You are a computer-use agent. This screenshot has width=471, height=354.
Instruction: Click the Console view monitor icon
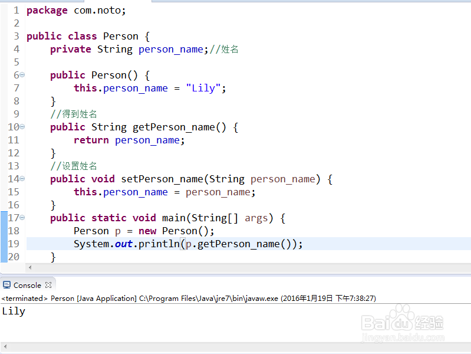6,285
